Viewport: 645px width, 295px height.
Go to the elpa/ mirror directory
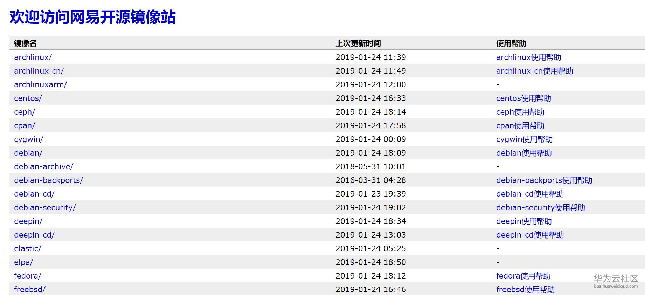(23, 262)
